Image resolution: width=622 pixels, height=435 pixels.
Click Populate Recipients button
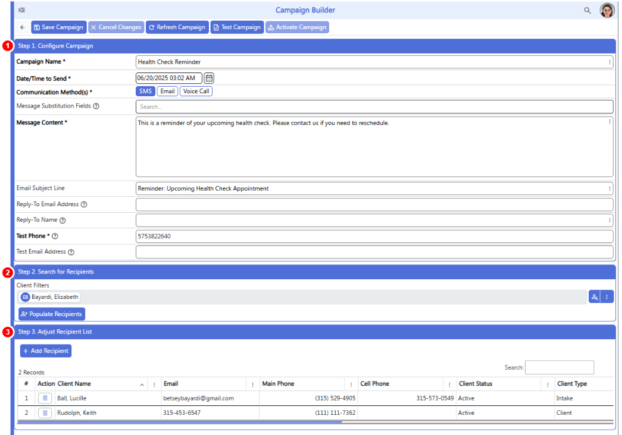tap(52, 314)
